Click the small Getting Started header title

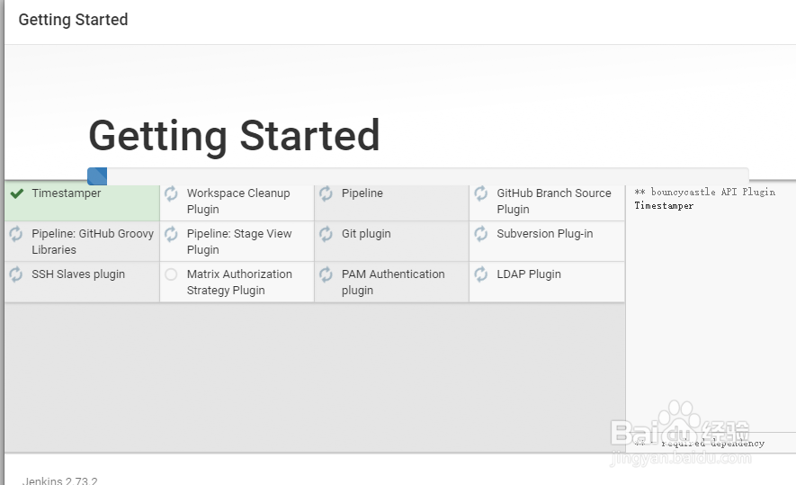(x=73, y=20)
